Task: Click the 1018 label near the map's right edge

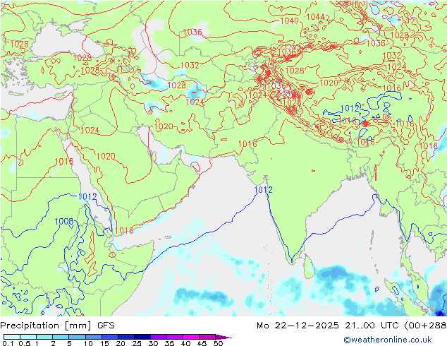Action: point(428,146)
